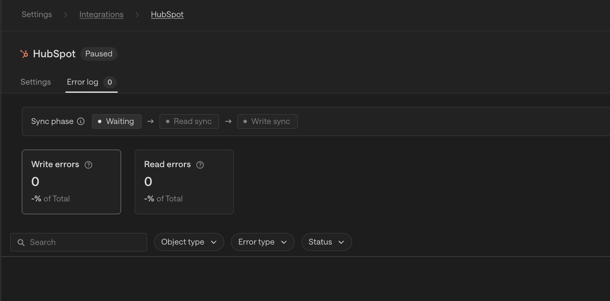Click the HubSpot page heading
This screenshot has width=610, height=301.
coord(54,54)
